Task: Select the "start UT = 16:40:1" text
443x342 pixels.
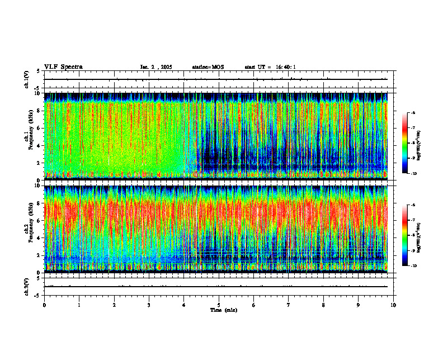Action: [270, 67]
